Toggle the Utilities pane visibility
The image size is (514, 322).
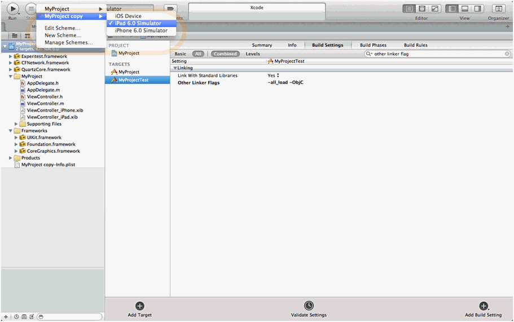pyautogui.click(x=477, y=9)
